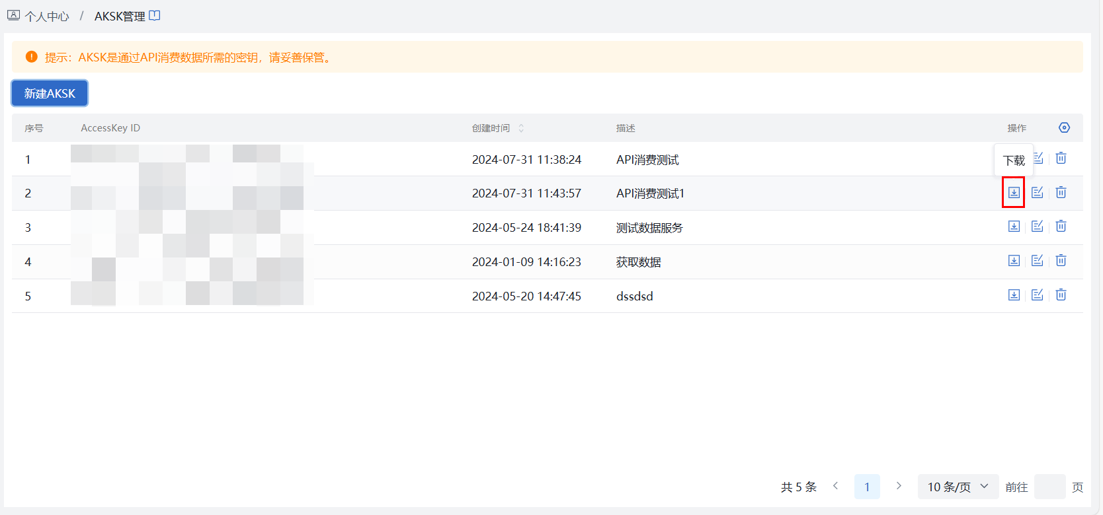Download the AKSK for 获取数据
This screenshot has height=515, width=1103.
pos(1014,261)
